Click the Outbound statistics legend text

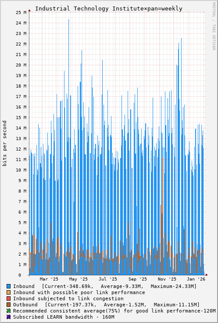tap(106, 305)
